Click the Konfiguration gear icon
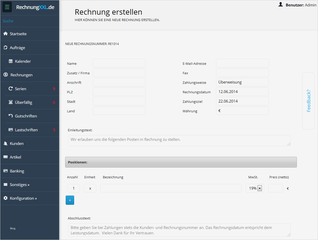 (x=5, y=198)
